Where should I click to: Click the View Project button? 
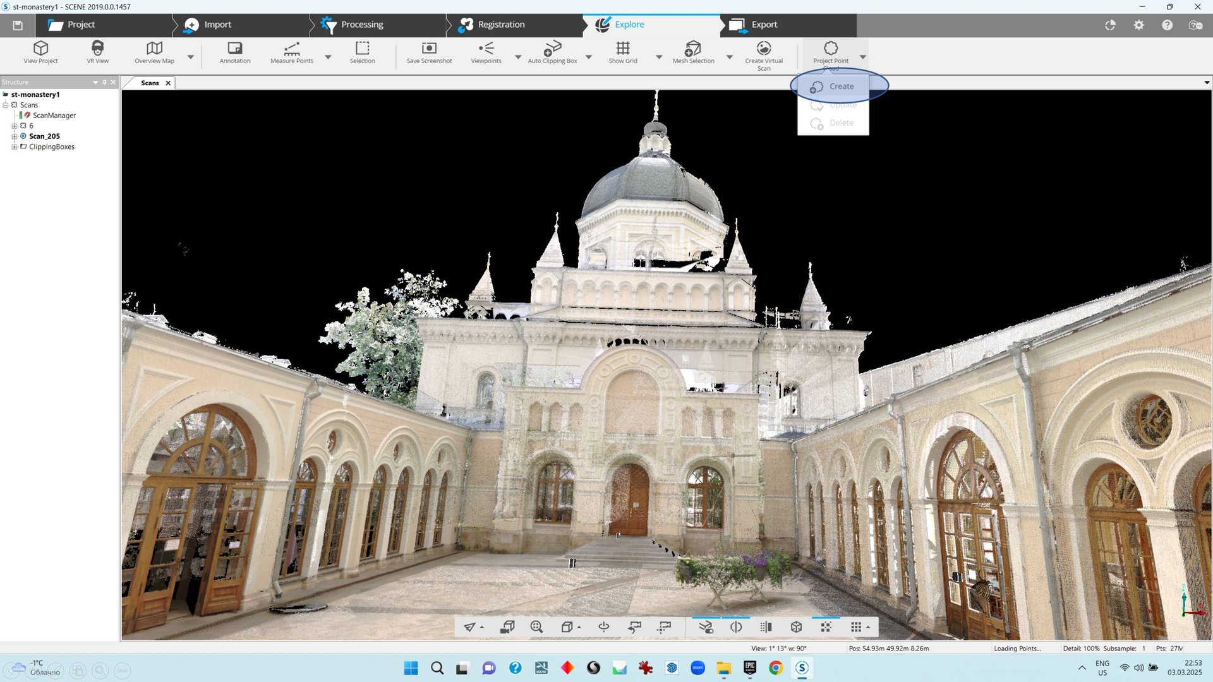(x=40, y=52)
